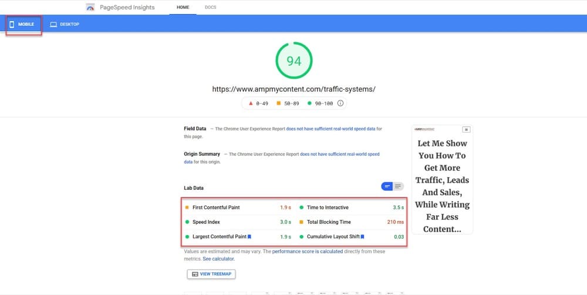Open the Docs menu item
This screenshot has height=295, width=587.
point(210,8)
